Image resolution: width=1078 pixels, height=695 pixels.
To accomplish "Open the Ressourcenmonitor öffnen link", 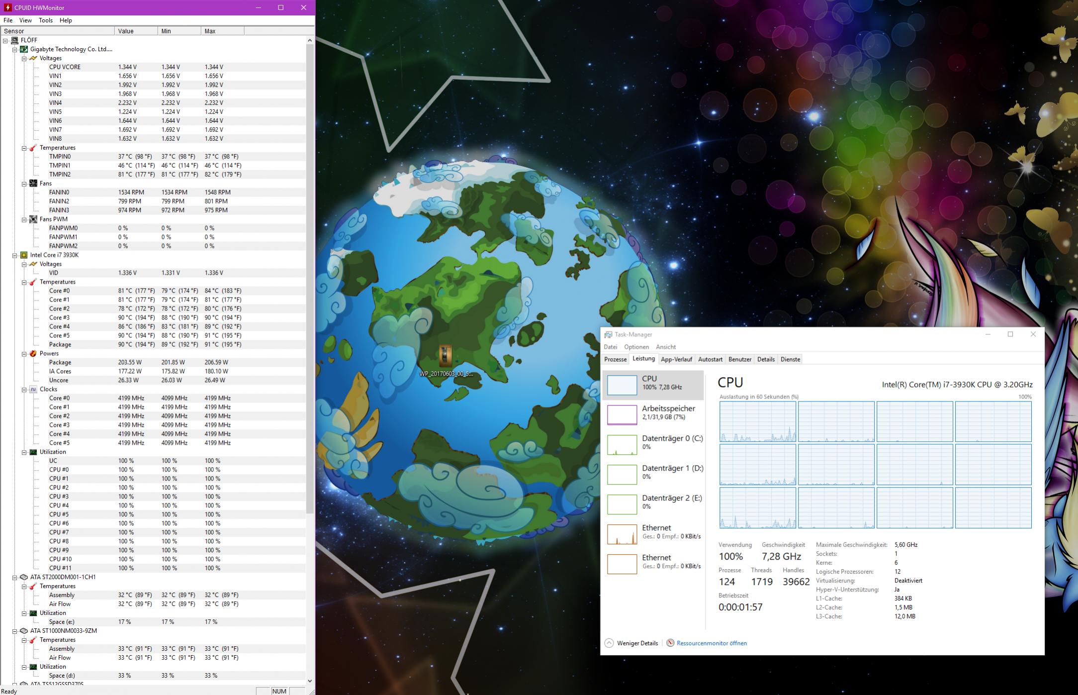I will (712, 643).
